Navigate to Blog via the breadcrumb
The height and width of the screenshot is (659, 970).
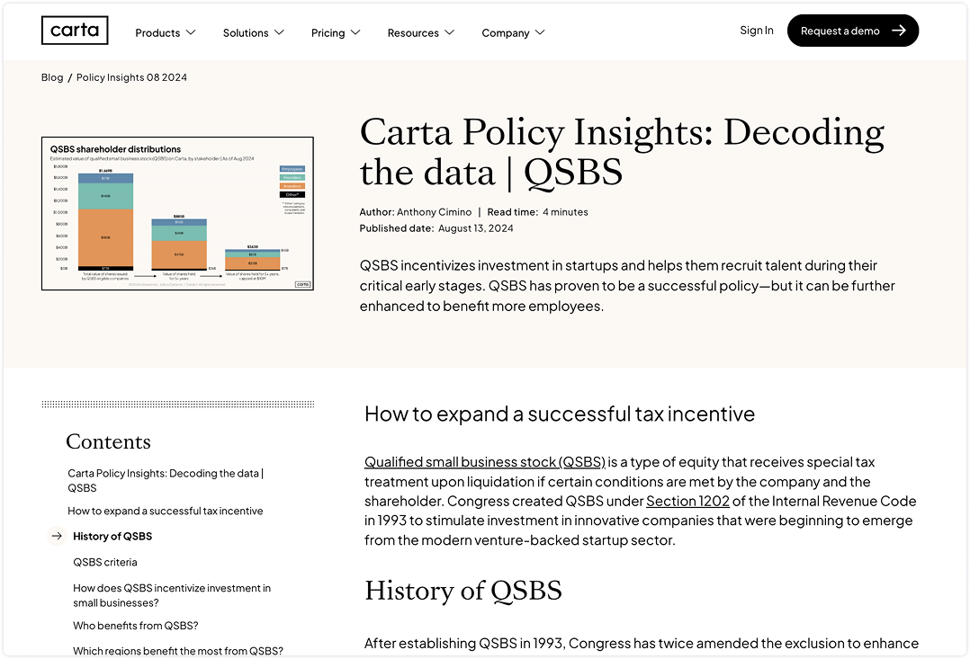click(x=51, y=77)
